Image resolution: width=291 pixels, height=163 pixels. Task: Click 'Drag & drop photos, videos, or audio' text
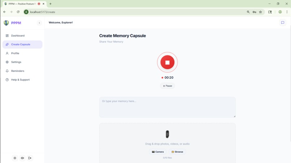tap(168, 144)
